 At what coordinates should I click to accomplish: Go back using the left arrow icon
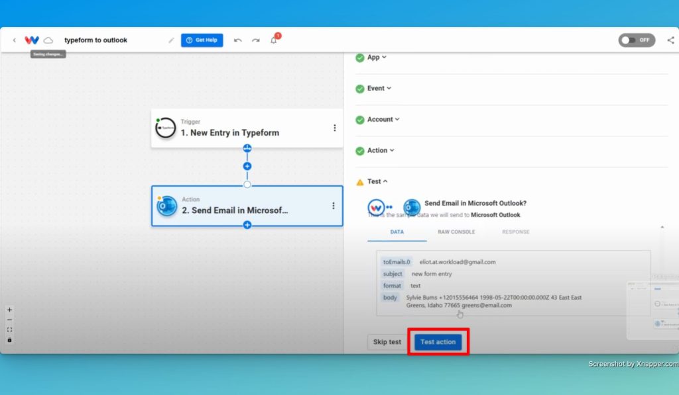15,40
